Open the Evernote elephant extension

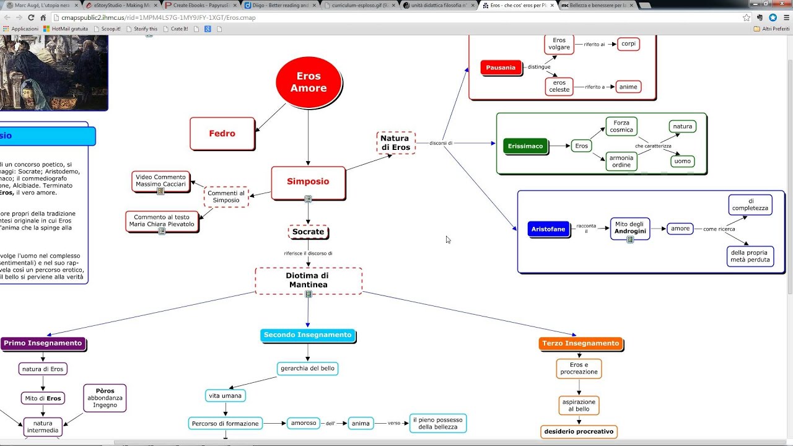click(x=760, y=17)
